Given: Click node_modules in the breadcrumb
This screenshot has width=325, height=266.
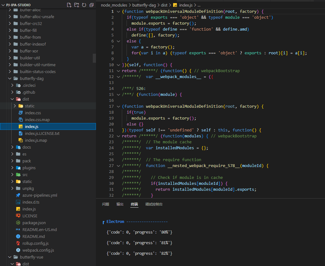Looking at the screenshot, I should [114, 5].
